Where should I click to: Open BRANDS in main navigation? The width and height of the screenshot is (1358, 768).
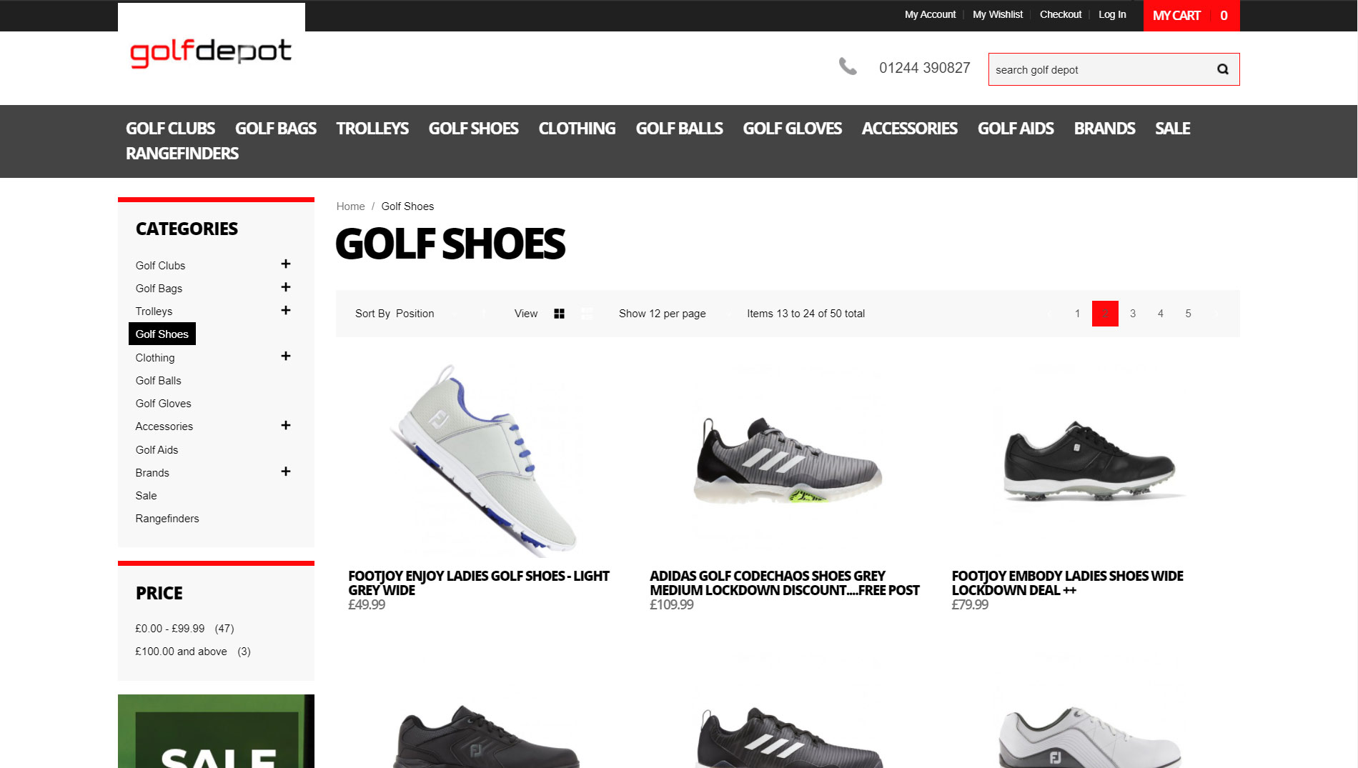click(1104, 129)
